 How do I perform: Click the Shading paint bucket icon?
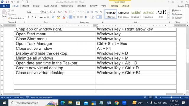pos(93,17)
